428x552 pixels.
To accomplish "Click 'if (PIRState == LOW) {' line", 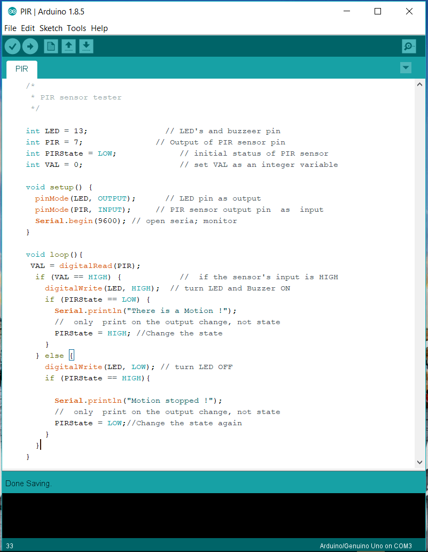I will click(97, 300).
